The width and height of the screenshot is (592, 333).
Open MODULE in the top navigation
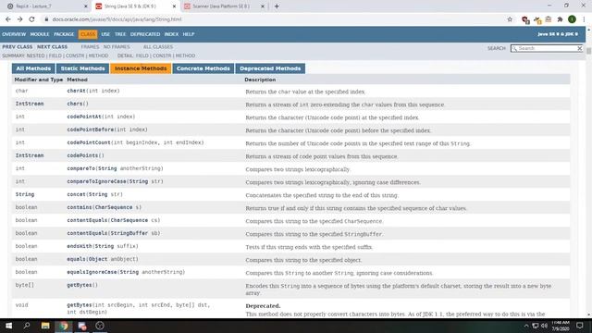[40, 34]
